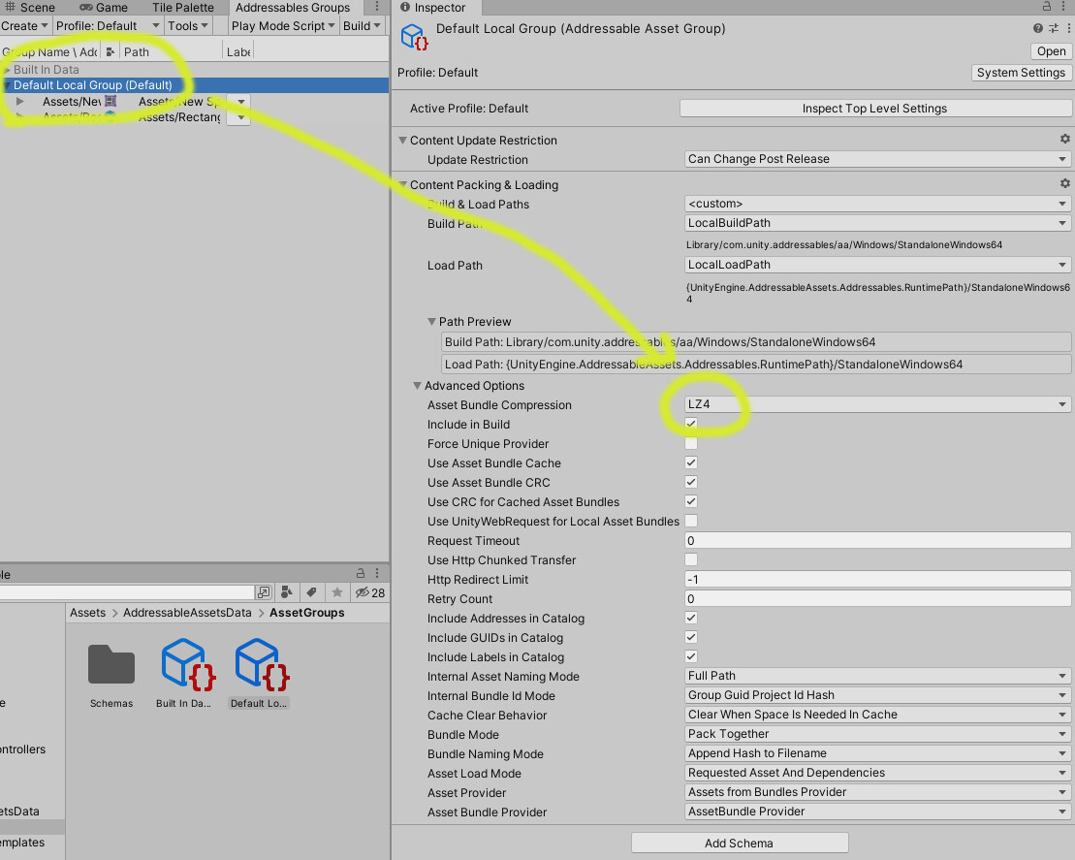Open Cache Clear Behavior dropdown
Viewport: 1075px width, 860px height.
coord(877,715)
